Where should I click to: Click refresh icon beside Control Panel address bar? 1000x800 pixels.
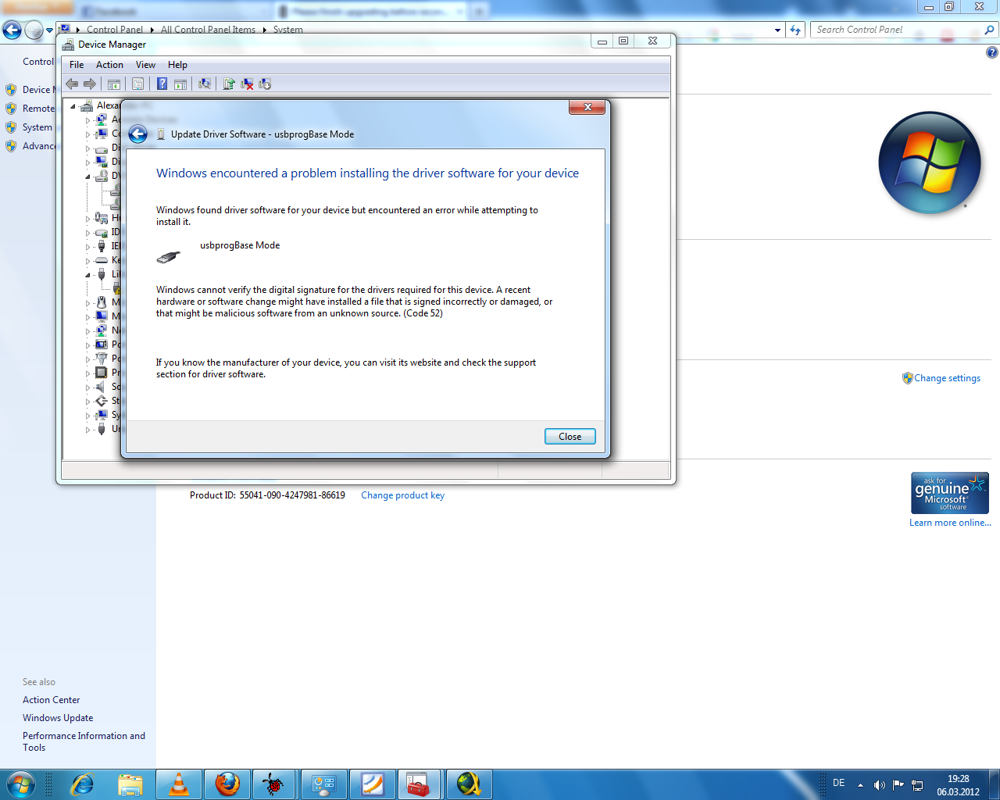[795, 30]
